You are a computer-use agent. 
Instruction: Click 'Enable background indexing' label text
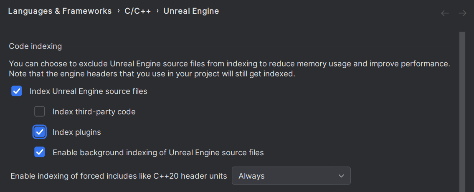point(158,152)
